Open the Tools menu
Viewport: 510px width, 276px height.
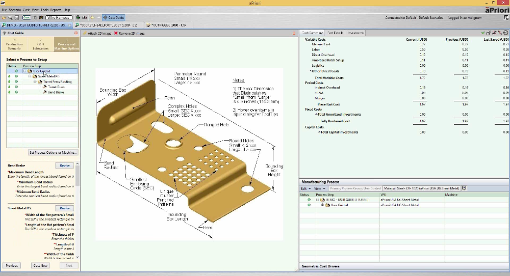(x=44, y=10)
